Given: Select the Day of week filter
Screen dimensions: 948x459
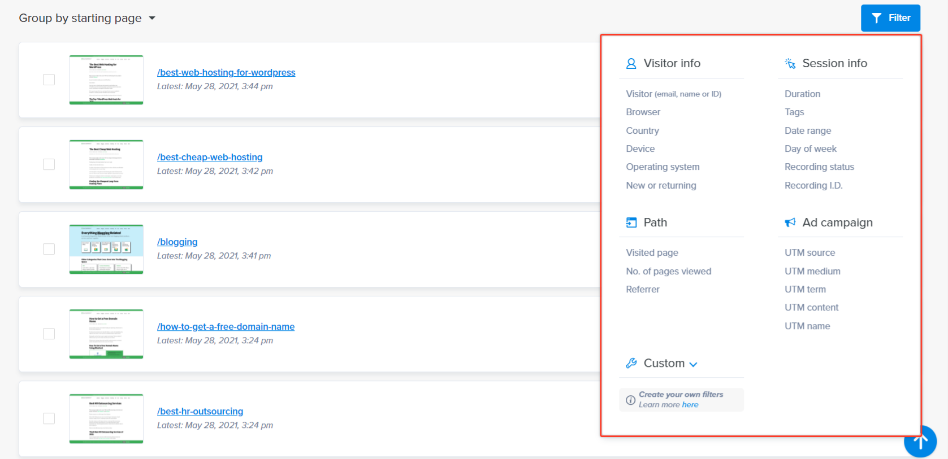Looking at the screenshot, I should click(811, 148).
